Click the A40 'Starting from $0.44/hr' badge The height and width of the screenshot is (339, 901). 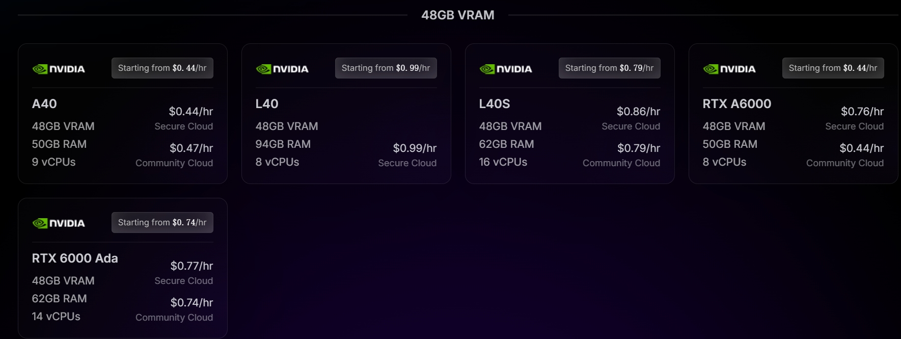point(162,68)
